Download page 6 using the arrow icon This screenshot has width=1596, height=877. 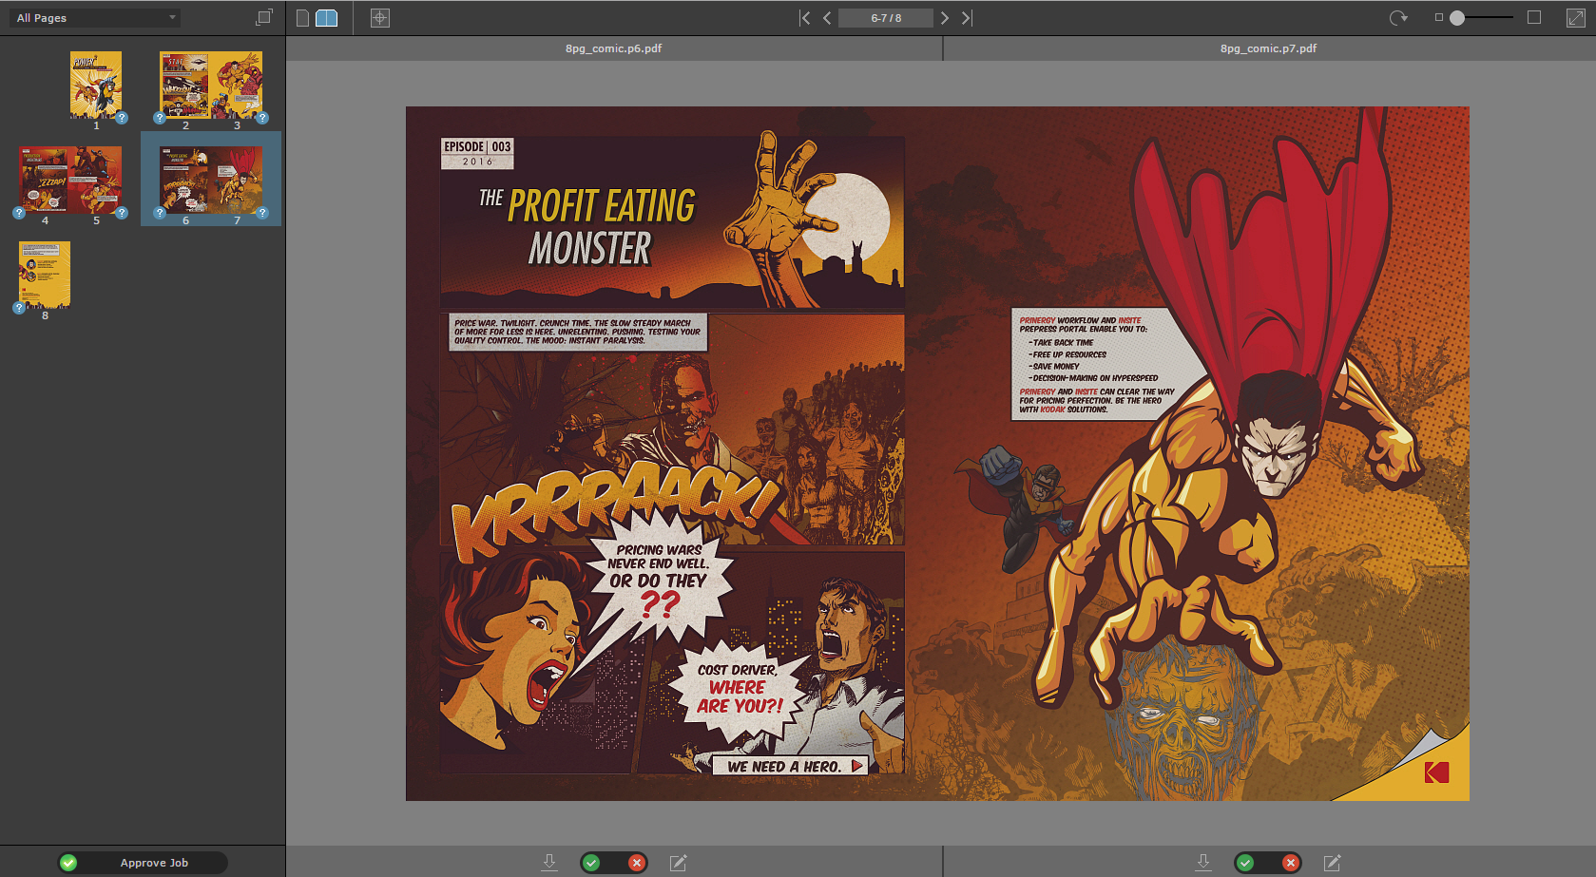[x=549, y=862]
